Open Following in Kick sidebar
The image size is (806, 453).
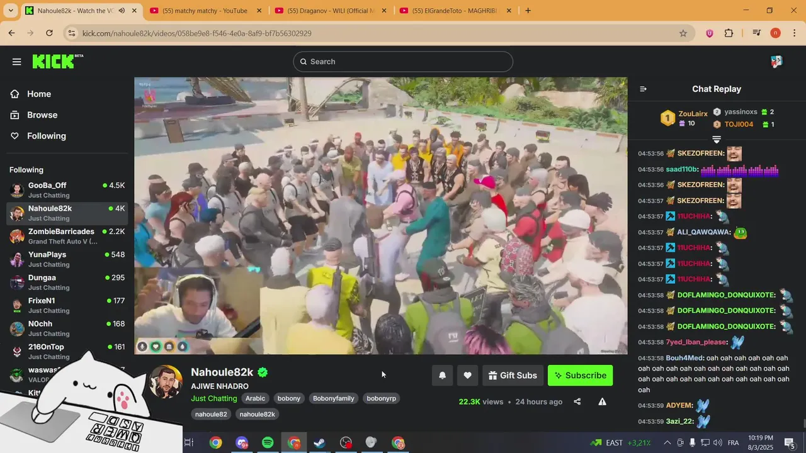click(46, 136)
